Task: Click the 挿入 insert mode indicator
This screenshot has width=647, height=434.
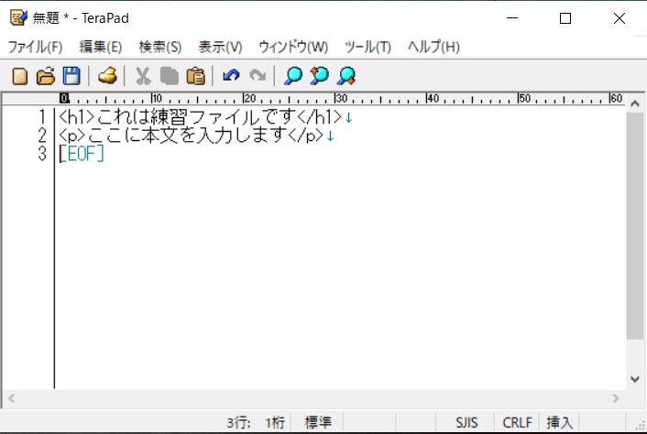Action: click(560, 422)
